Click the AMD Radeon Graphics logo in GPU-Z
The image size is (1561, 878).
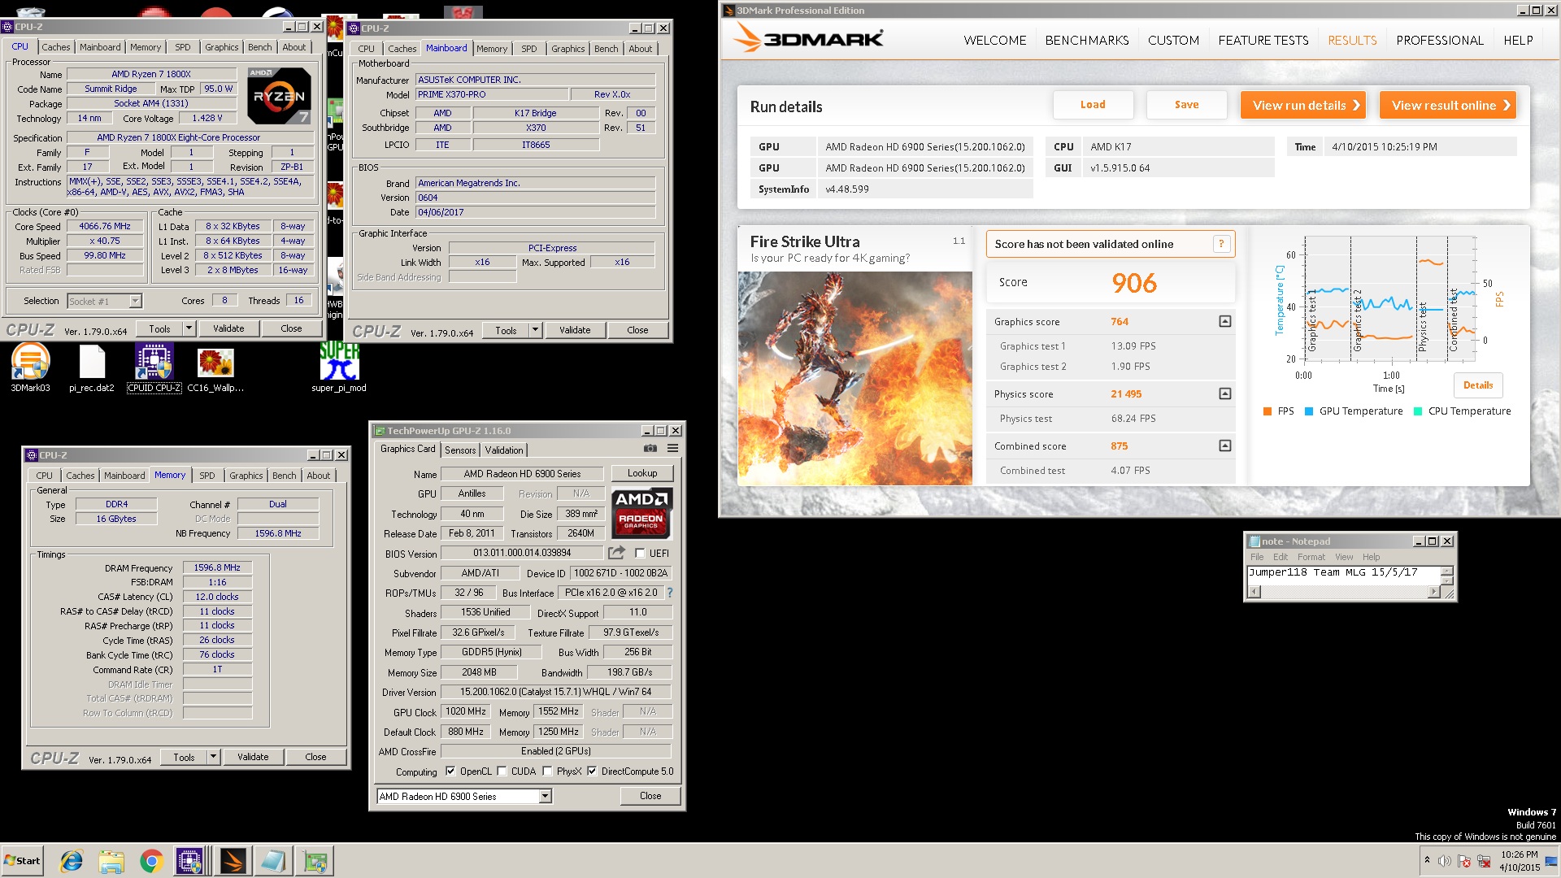pos(641,513)
